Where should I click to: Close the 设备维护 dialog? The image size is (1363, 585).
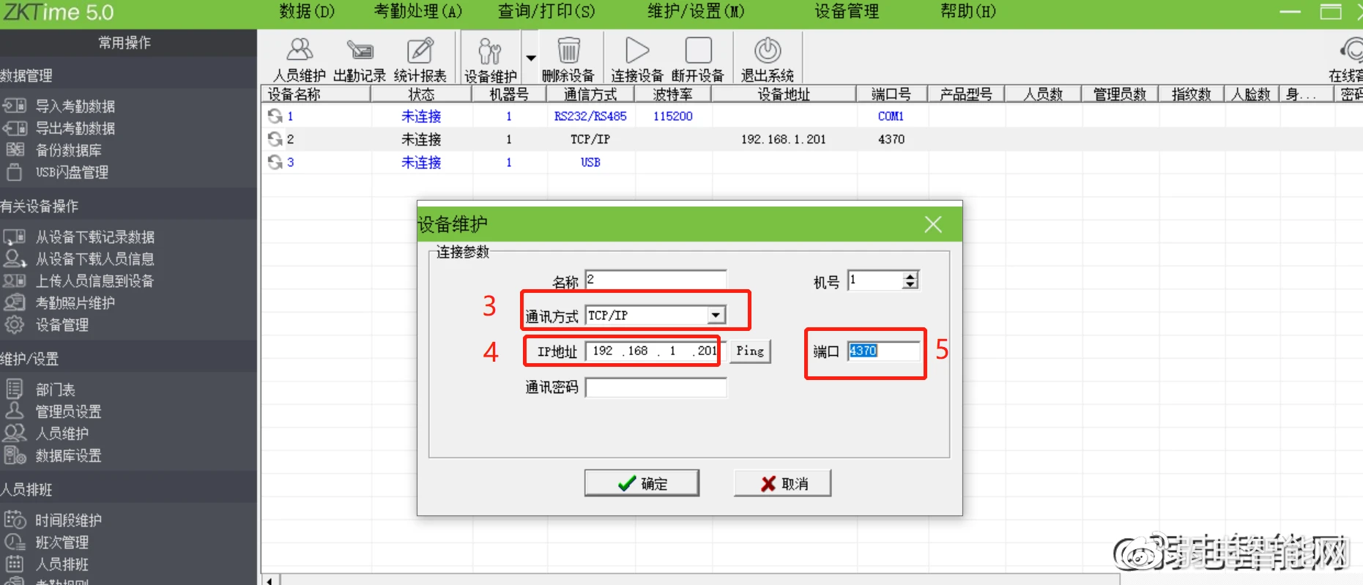[x=932, y=224]
